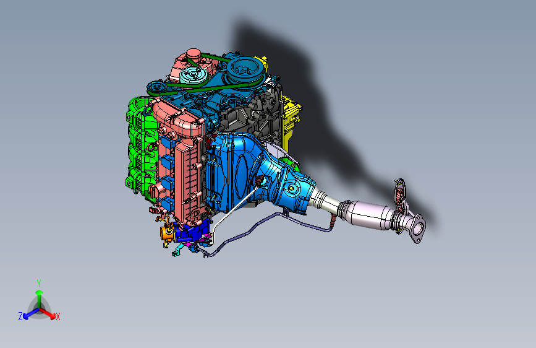Select the pink round cap at engine top
Screen dimensions: 536x348
193,53
